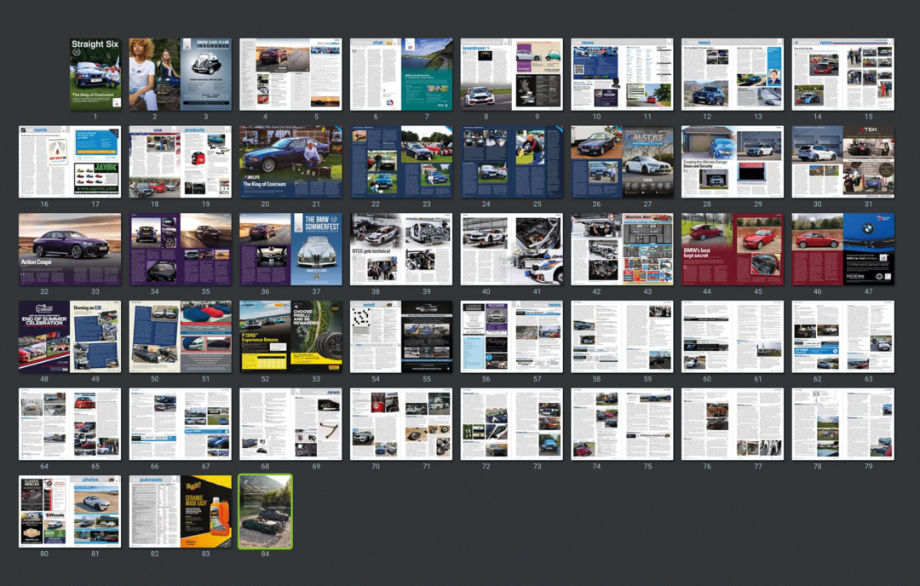Open page 3 BMW Car Club Insurance ad

click(206, 74)
